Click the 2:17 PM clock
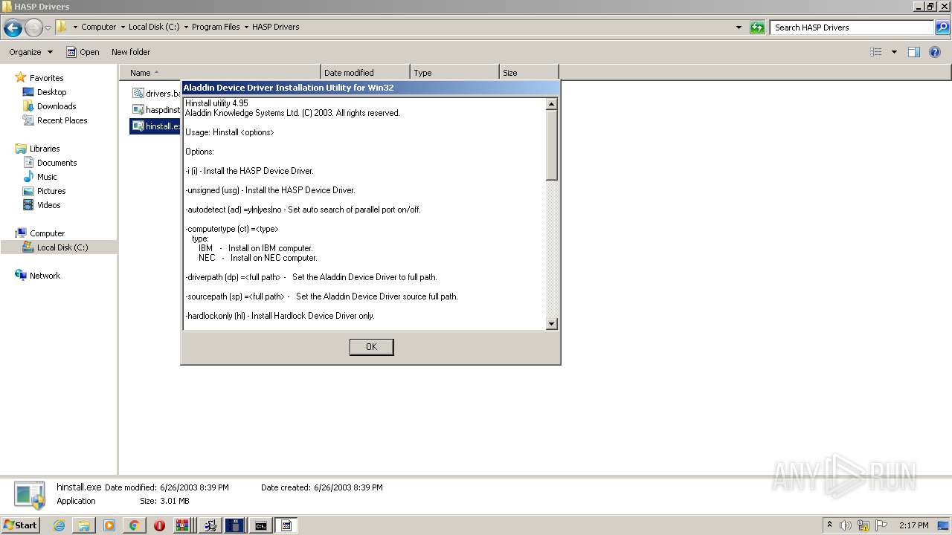This screenshot has height=535, width=952. coord(913,525)
